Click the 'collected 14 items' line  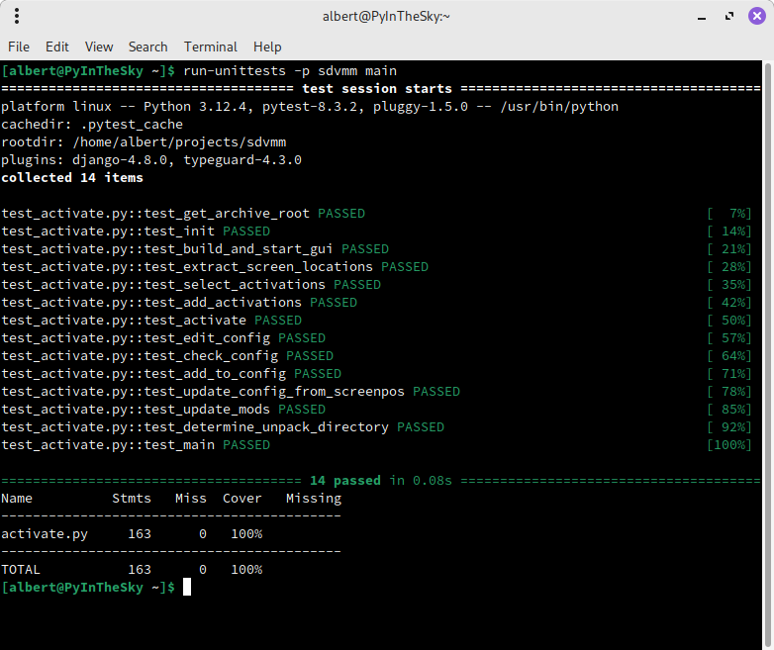[72, 178]
